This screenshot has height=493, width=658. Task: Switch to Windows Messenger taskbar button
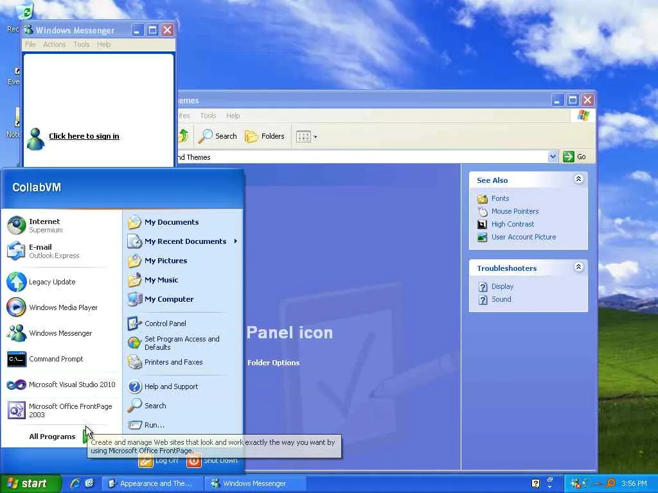(256, 483)
